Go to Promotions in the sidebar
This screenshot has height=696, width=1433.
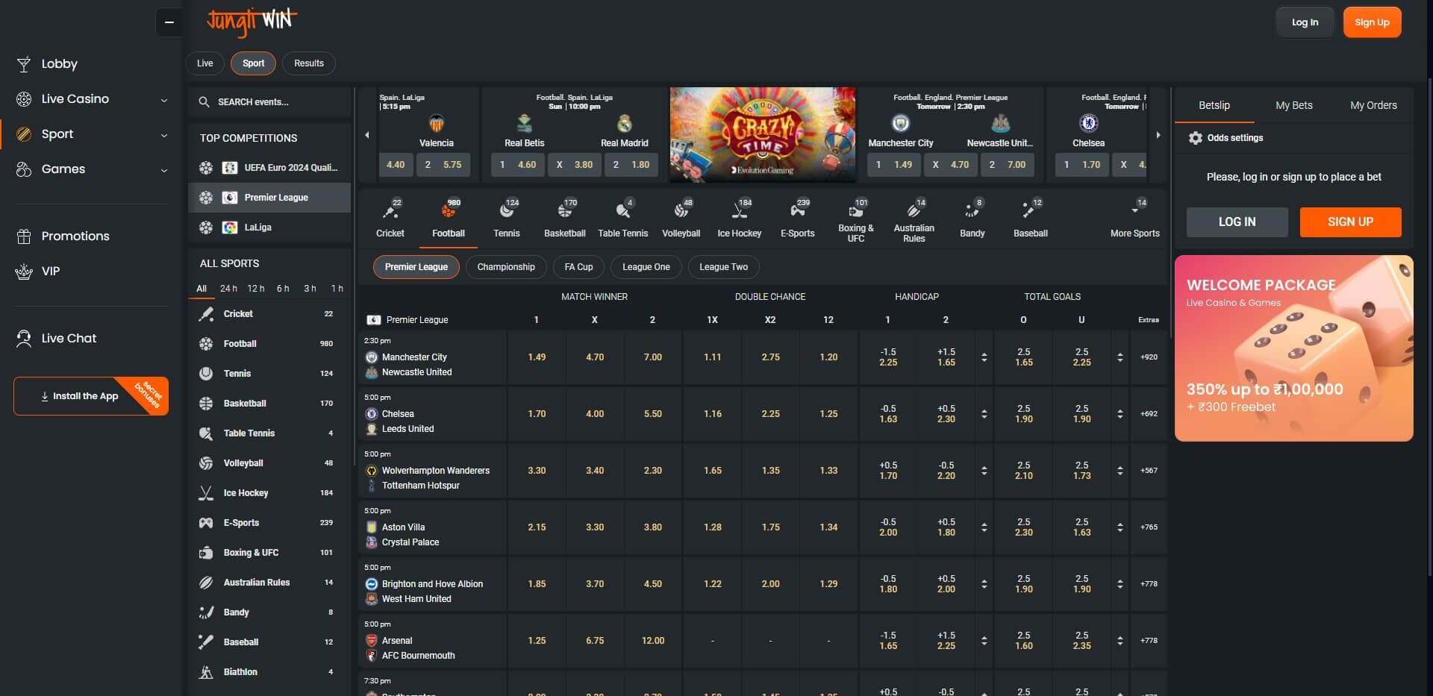tap(75, 236)
